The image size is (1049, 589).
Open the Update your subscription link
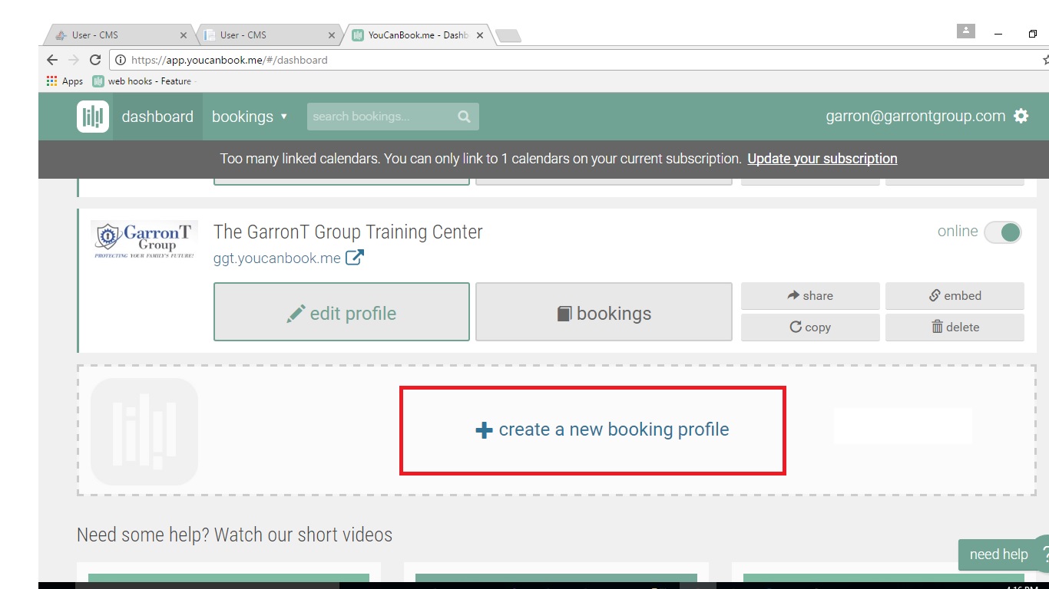(x=822, y=159)
